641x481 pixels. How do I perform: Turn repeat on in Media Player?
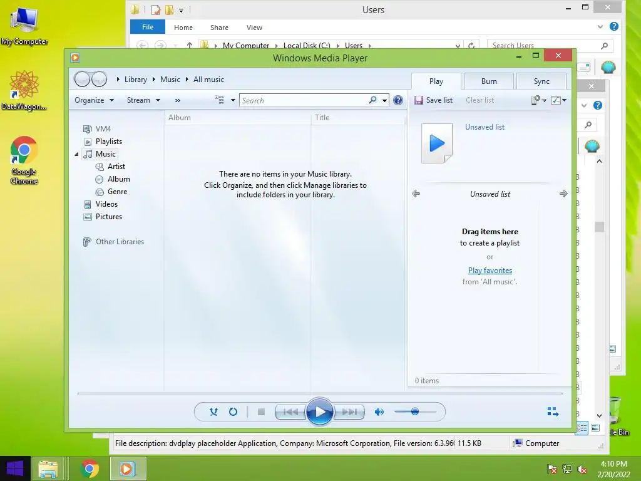click(x=233, y=412)
